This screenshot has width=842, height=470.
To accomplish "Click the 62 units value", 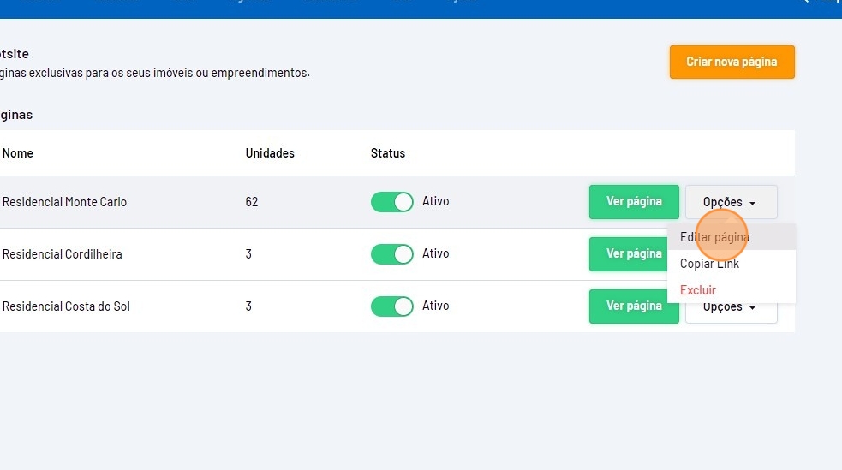I will point(252,202).
